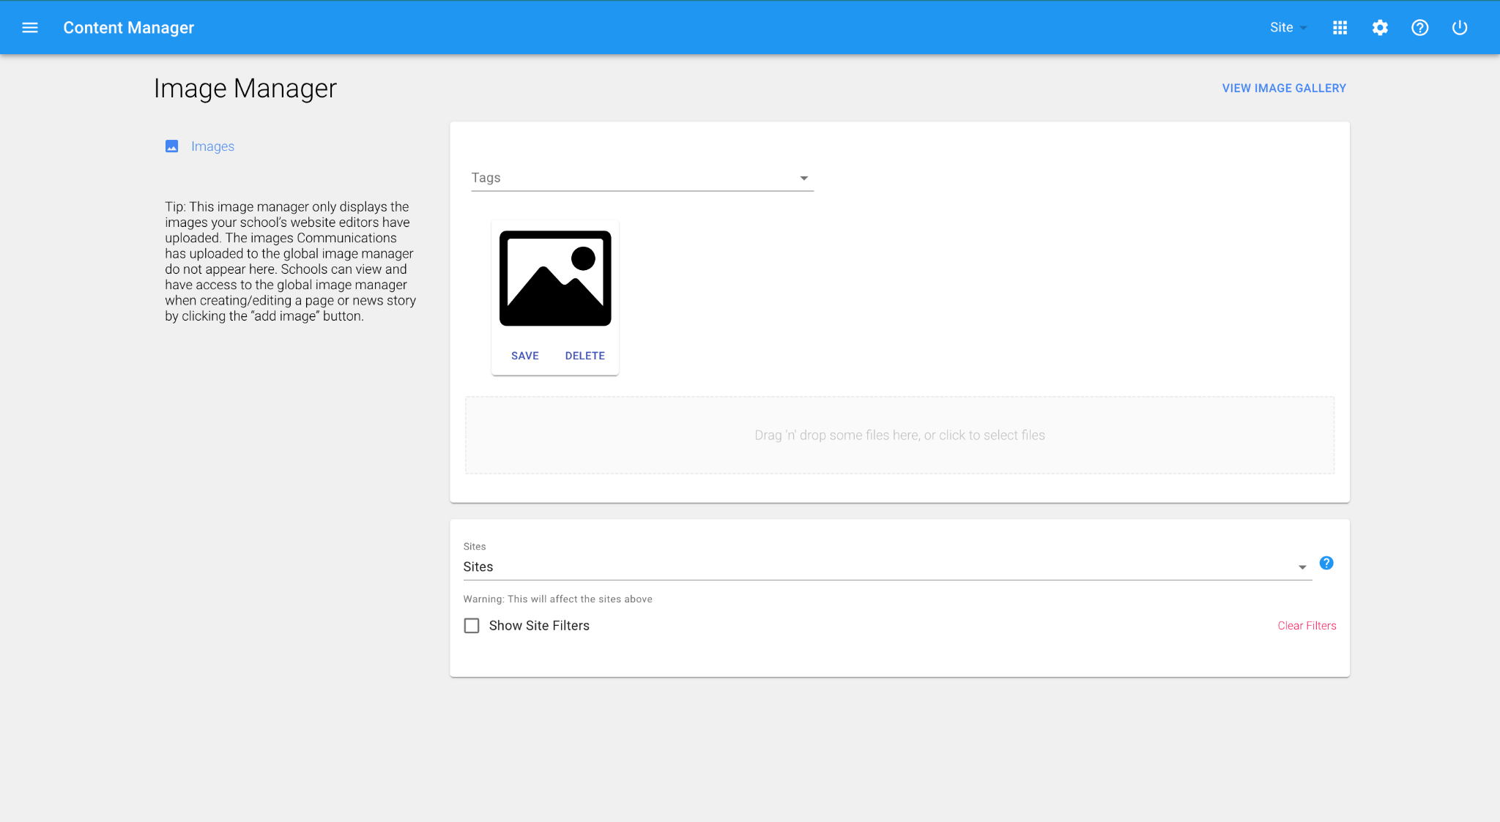1500x822 pixels.
Task: Expand the Tags dropdown
Action: point(803,179)
